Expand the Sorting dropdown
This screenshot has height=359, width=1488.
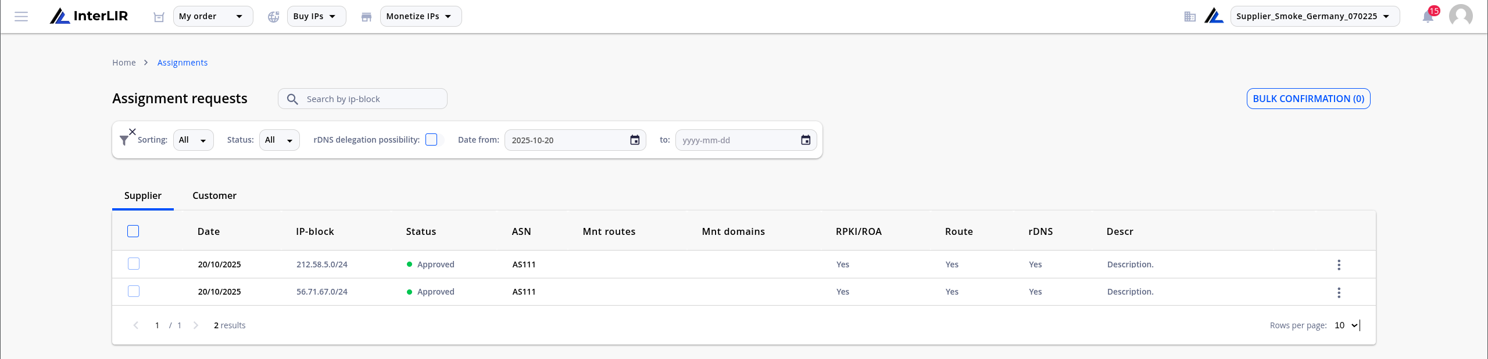click(x=193, y=140)
